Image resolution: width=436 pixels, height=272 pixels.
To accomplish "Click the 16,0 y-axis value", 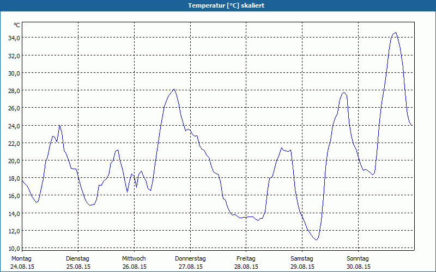I will (14, 196).
